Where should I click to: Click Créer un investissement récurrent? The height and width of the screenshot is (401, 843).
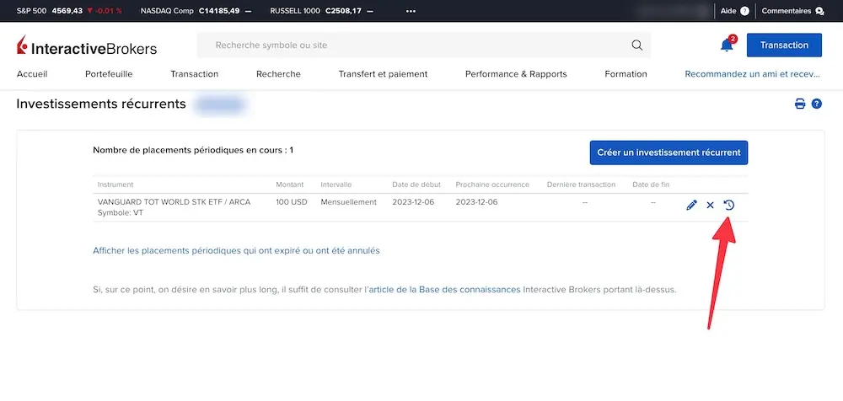tap(668, 152)
